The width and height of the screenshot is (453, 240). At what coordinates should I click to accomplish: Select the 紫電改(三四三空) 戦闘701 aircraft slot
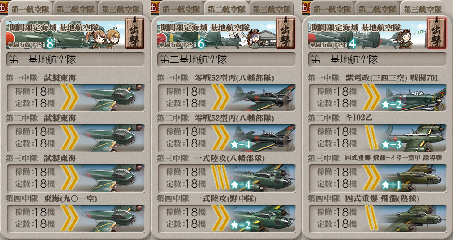[377, 97]
